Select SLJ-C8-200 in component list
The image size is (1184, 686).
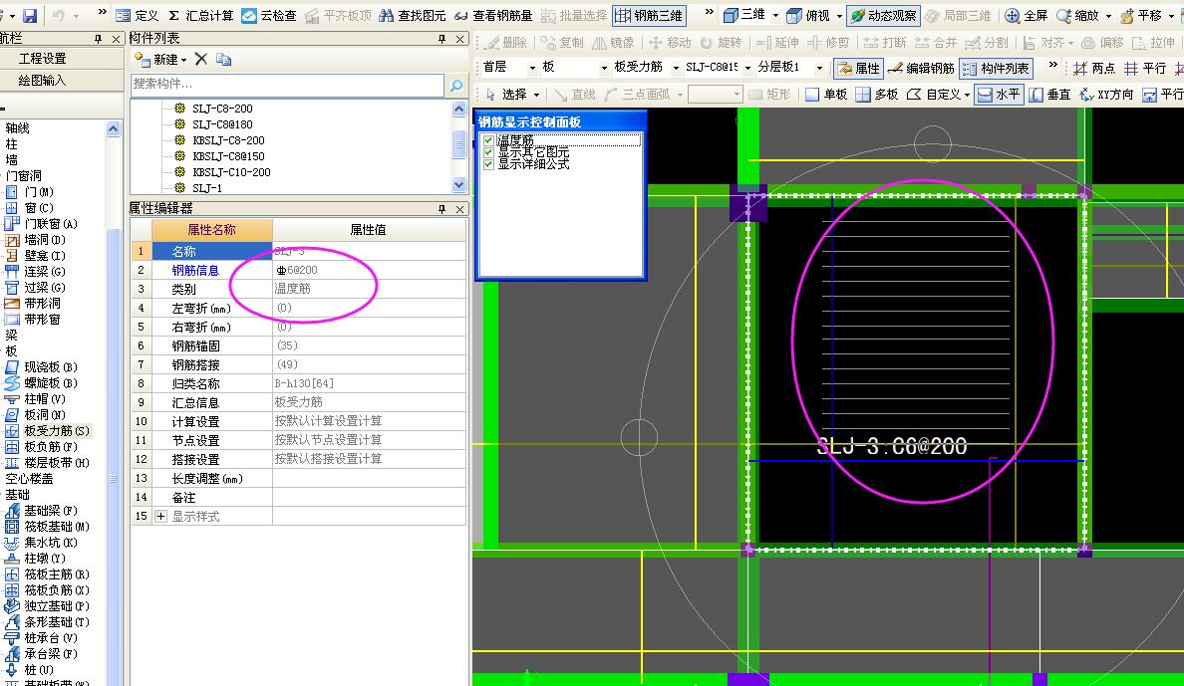point(222,109)
